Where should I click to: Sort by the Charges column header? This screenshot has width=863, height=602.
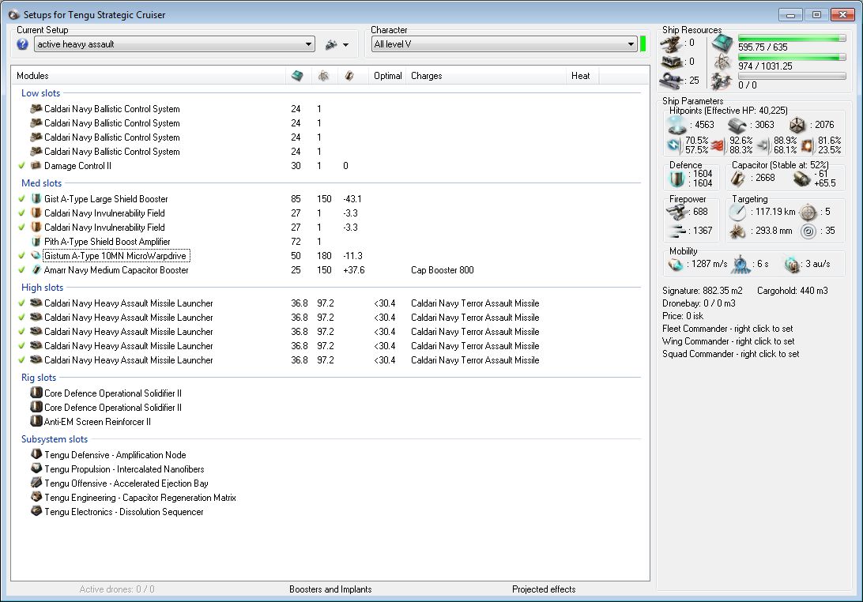click(486, 76)
